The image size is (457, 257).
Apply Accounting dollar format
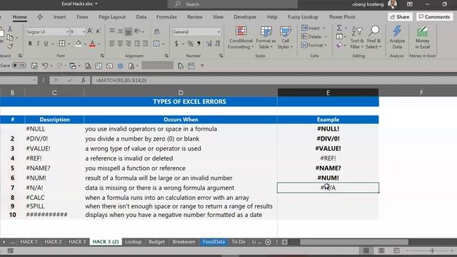coord(176,44)
